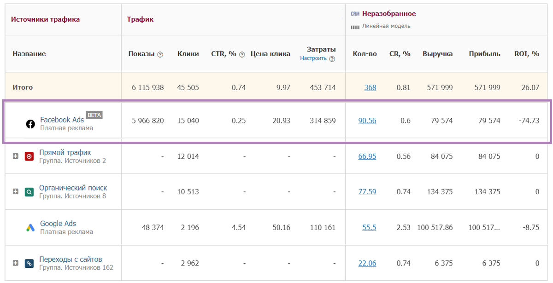Click total cost value 453 714
553x283 pixels.
(322, 87)
